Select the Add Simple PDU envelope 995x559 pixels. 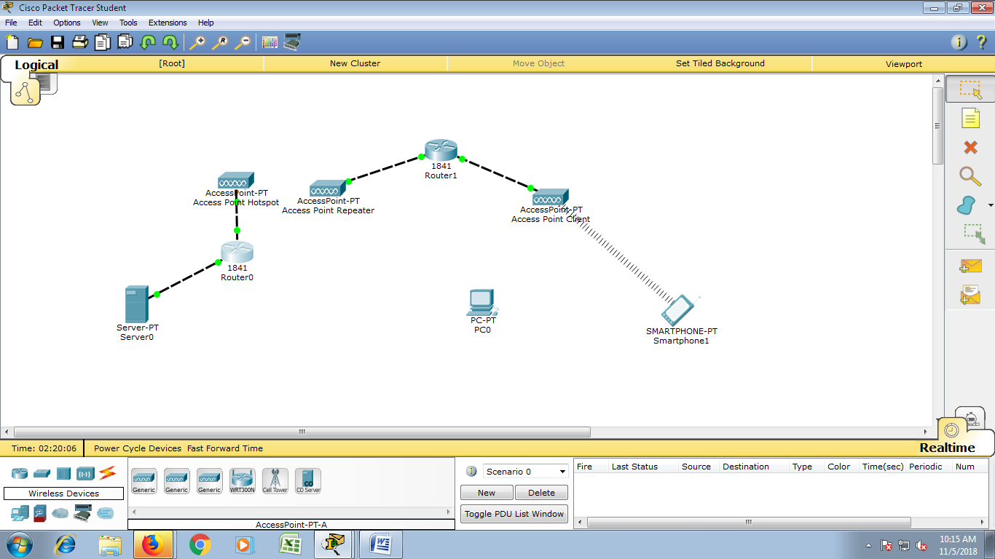point(970,266)
